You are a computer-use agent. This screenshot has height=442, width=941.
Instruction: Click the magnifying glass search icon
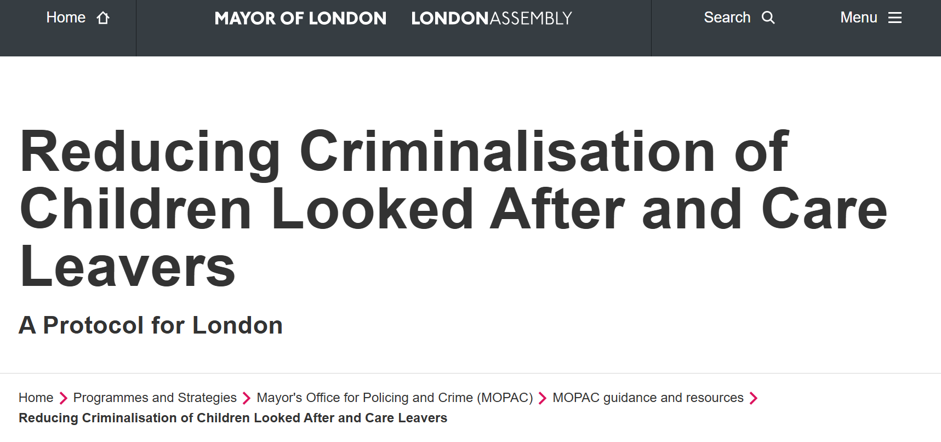768,18
